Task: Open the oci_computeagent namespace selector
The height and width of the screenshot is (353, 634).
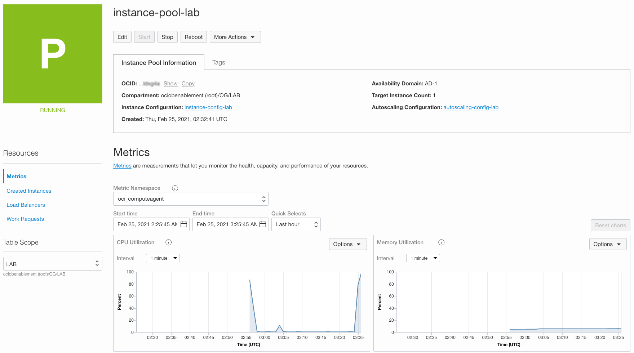Action: tap(191, 199)
